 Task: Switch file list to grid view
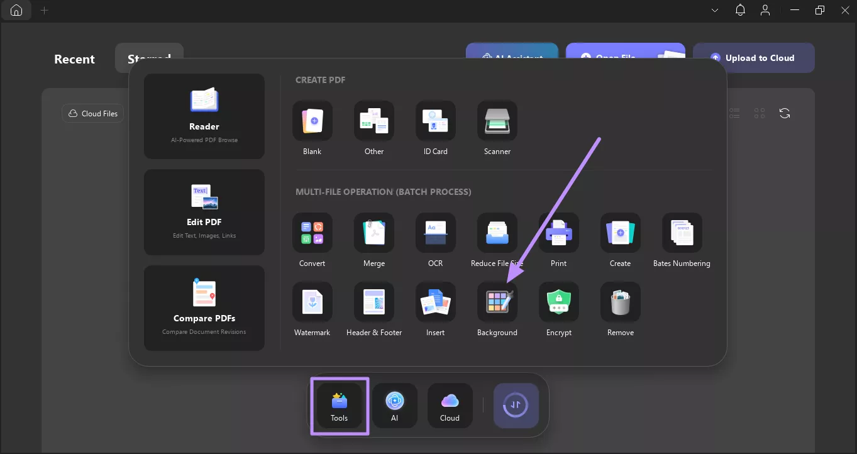pyautogui.click(x=760, y=113)
